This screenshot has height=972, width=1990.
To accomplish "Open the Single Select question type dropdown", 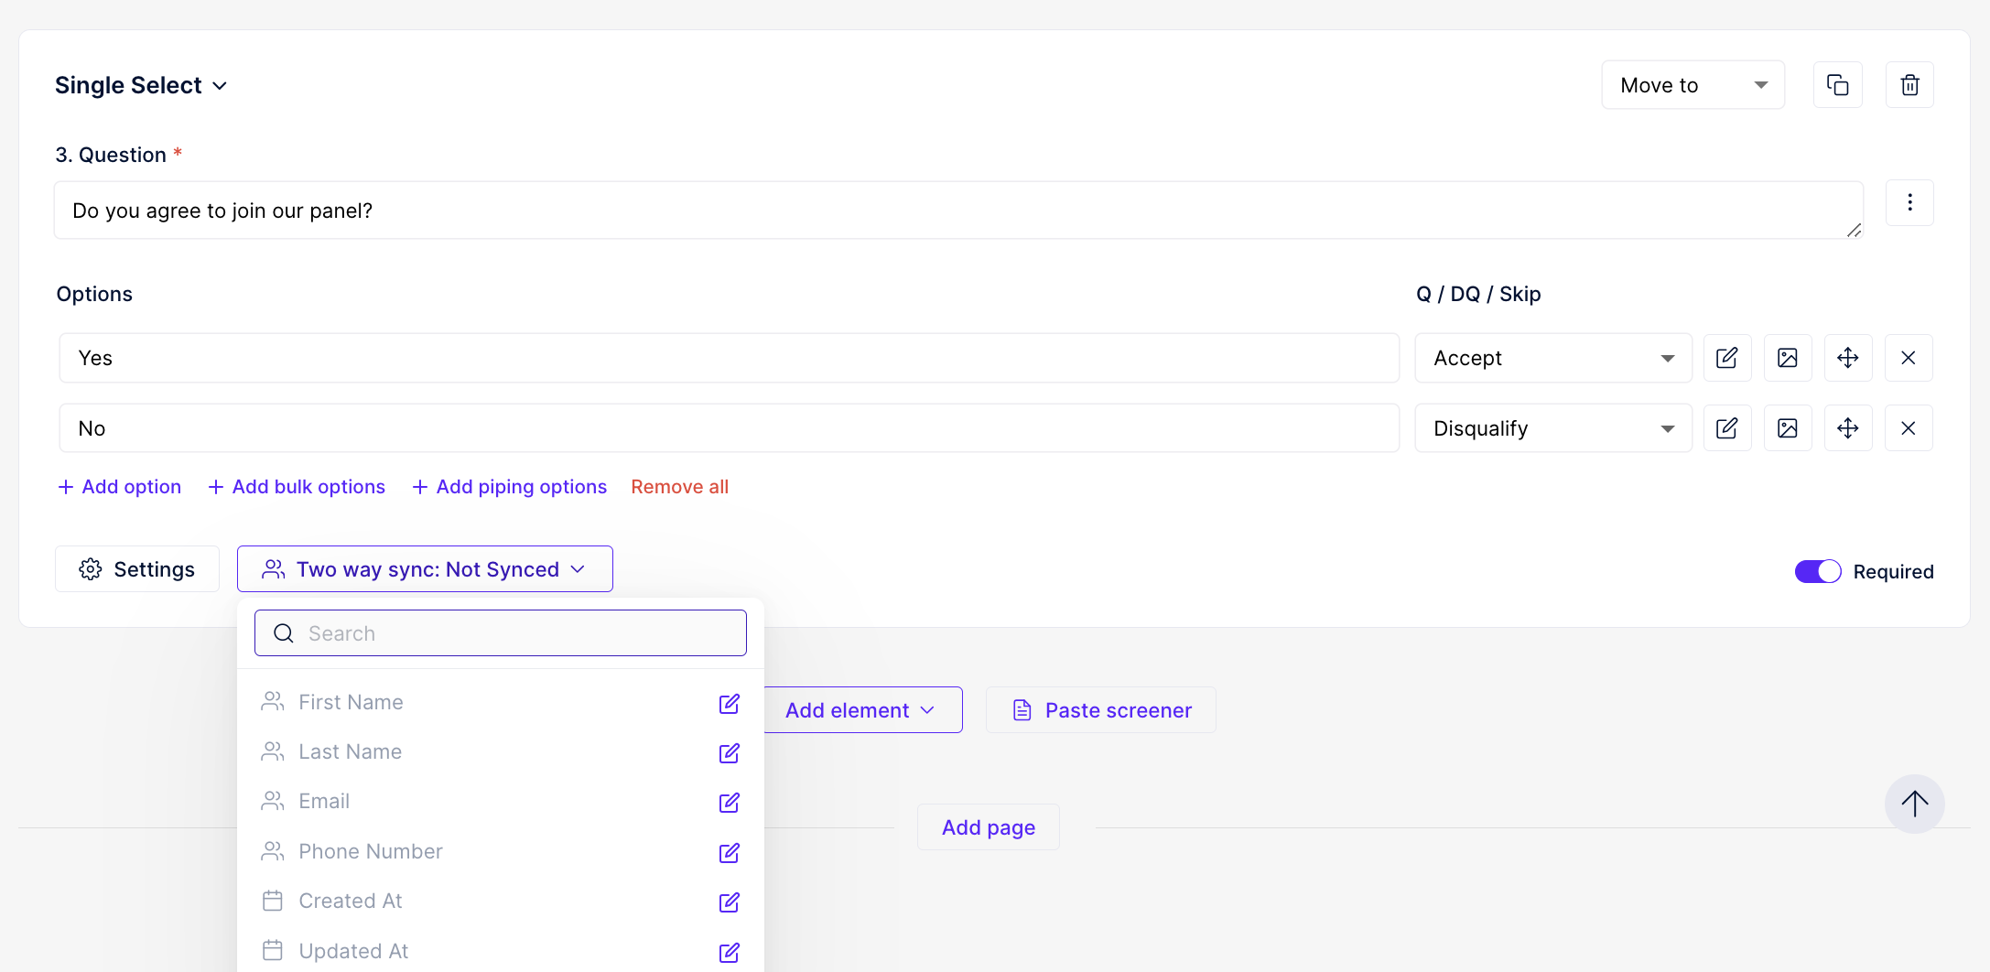I will pyautogui.click(x=141, y=85).
